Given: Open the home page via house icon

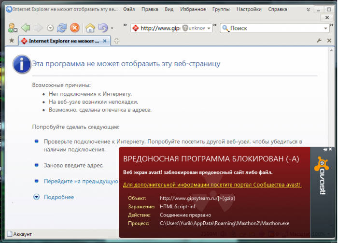Looking at the screenshot, I should tap(90, 28).
